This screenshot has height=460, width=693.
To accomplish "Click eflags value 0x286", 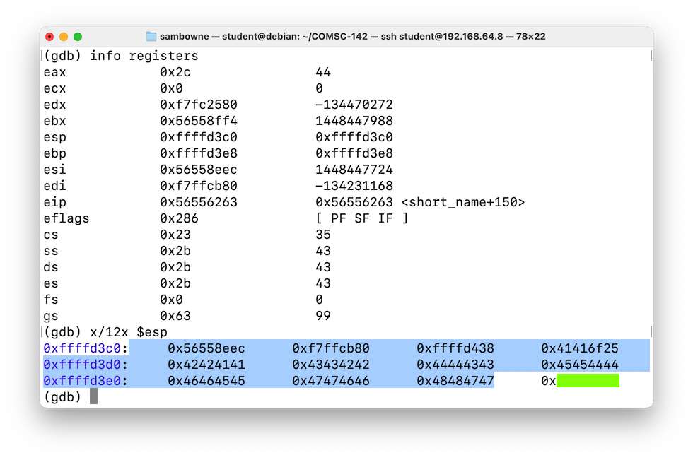I will tap(179, 218).
